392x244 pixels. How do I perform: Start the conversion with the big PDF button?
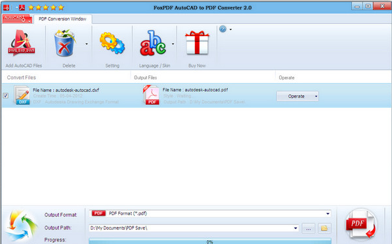pyautogui.click(x=361, y=225)
